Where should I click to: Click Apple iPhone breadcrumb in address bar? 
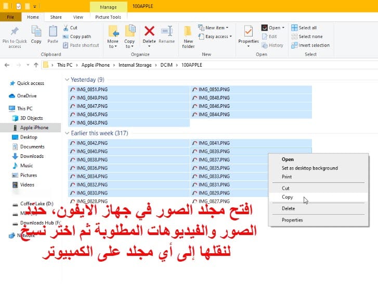coord(96,65)
